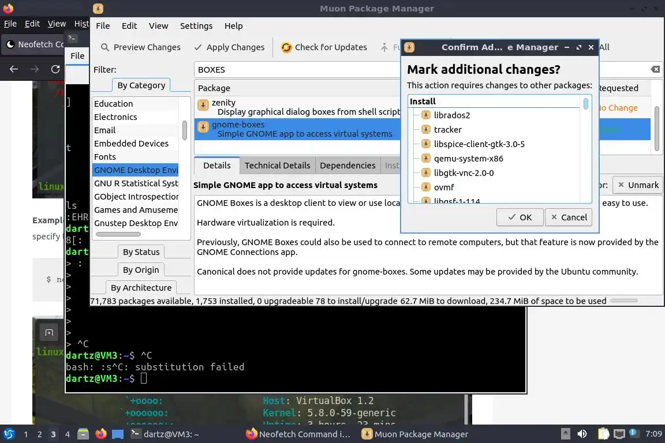Switch to the Dependencies tab

click(348, 166)
